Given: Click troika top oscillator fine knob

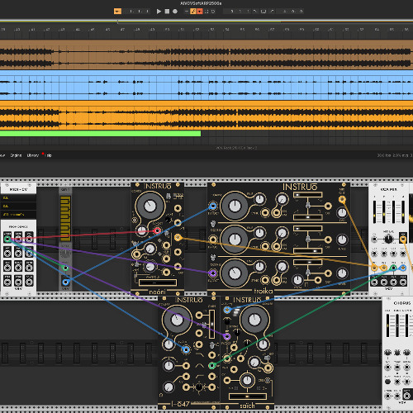Looking at the screenshot, I should pyautogui.click(x=259, y=200).
